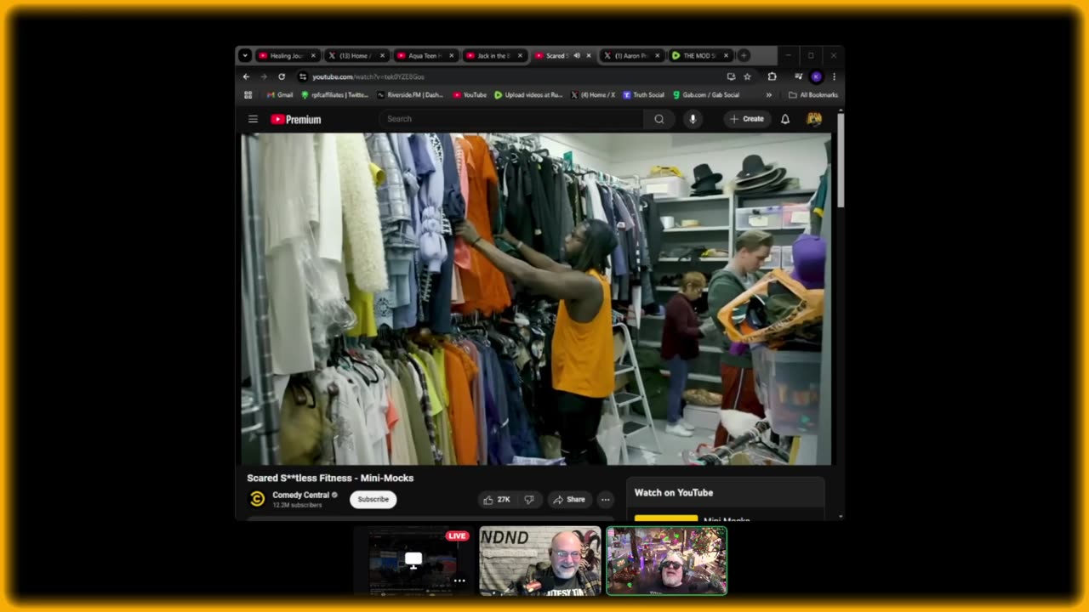This screenshot has width=1089, height=612.
Task: Click the Mini-Mocks playlist thumbnail
Action: pyautogui.click(x=666, y=517)
